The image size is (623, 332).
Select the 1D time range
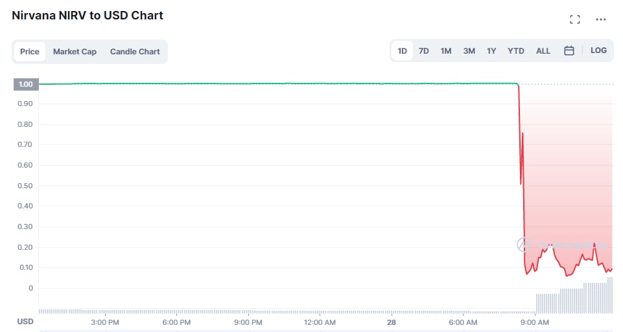pos(403,50)
